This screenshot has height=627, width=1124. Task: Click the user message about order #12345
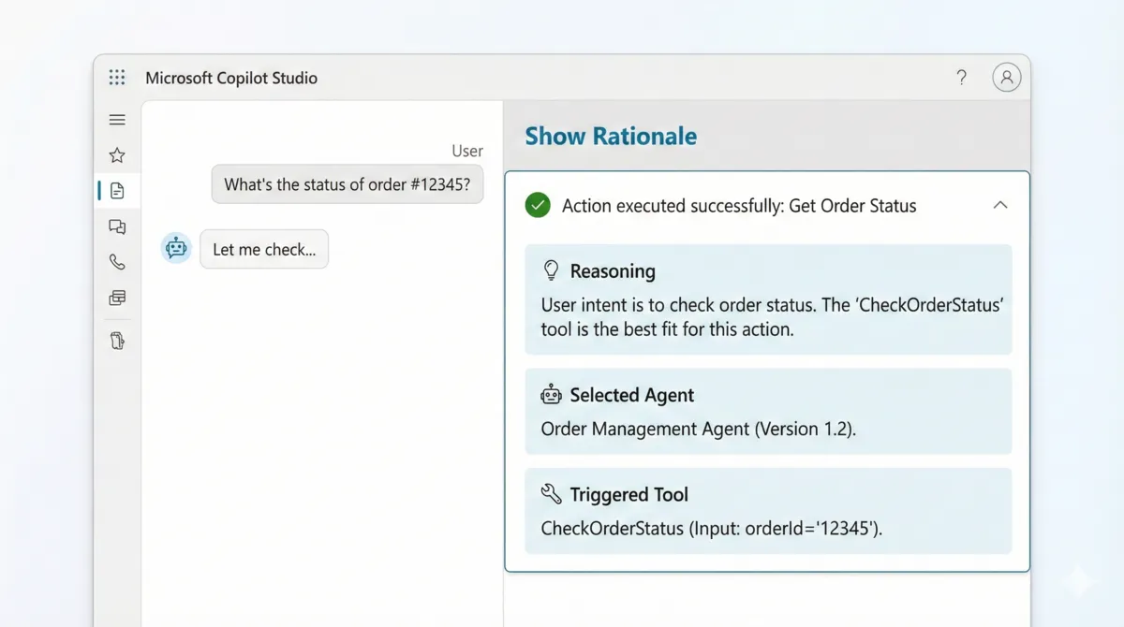coord(347,183)
